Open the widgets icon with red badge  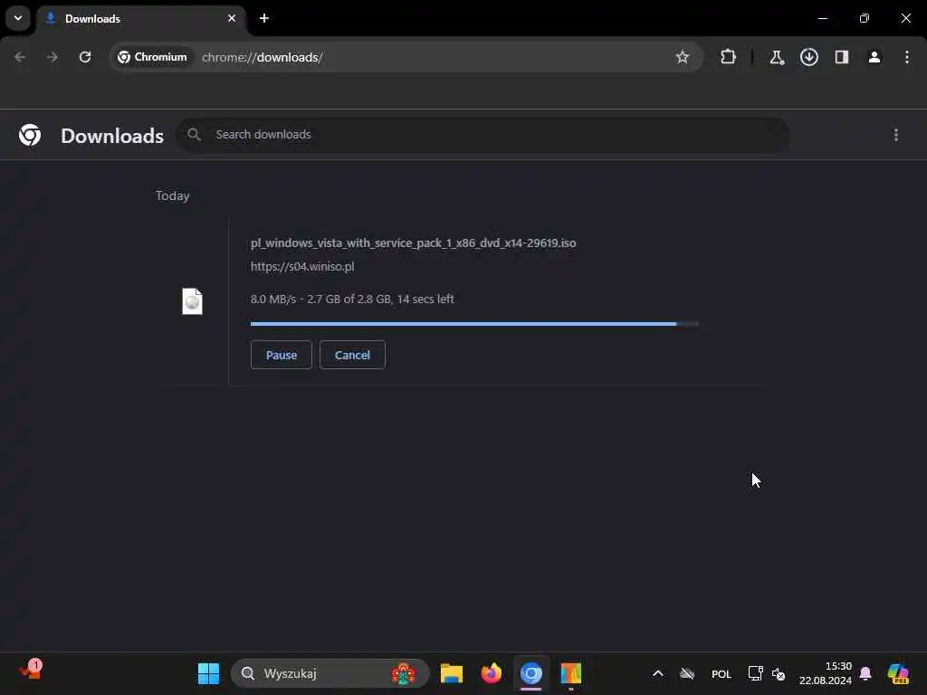click(31, 671)
